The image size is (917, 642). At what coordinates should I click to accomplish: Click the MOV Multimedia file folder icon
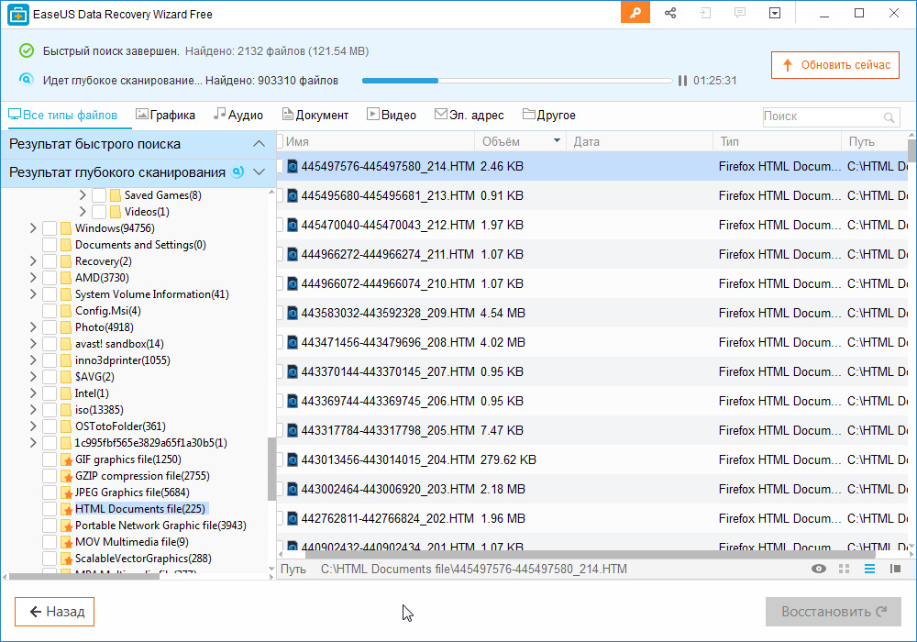coord(66,542)
